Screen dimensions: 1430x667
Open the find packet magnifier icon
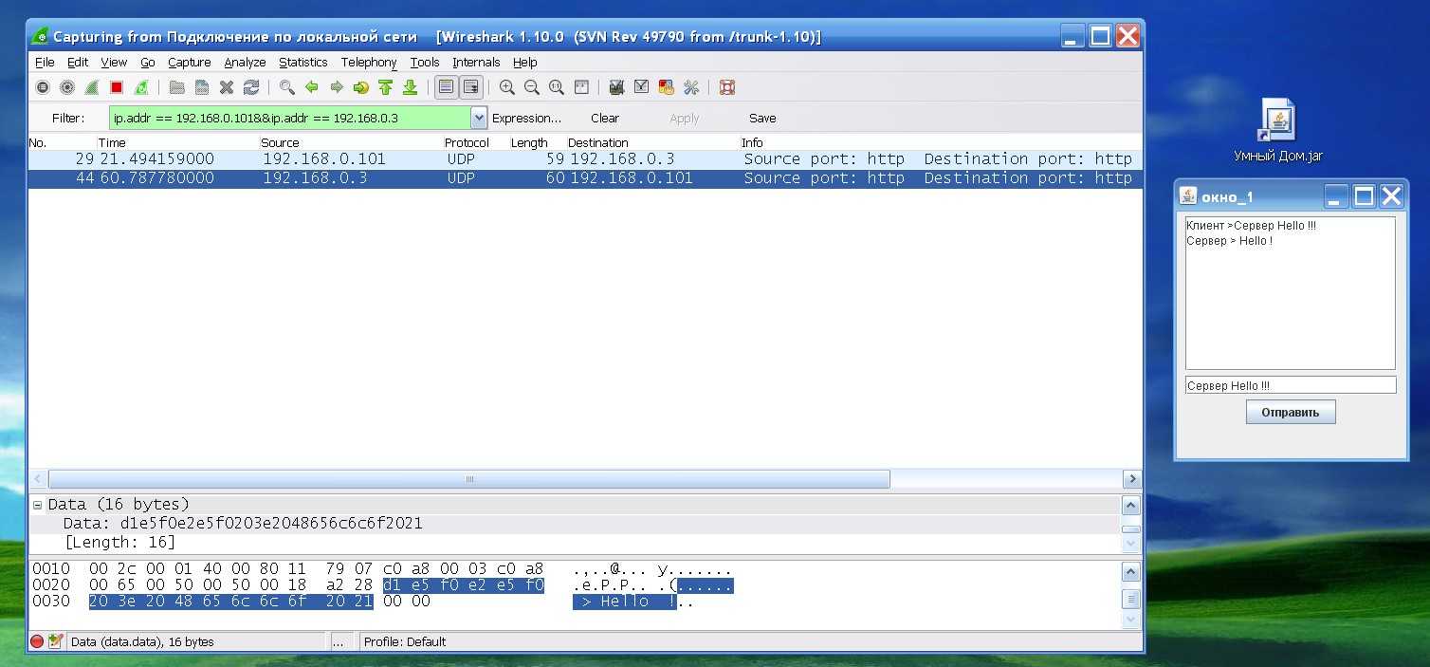286,87
